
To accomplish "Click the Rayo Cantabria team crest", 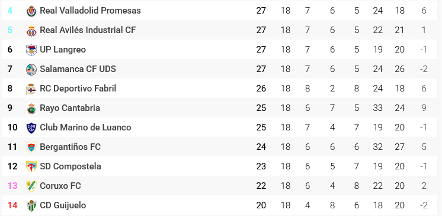I will (31, 109).
